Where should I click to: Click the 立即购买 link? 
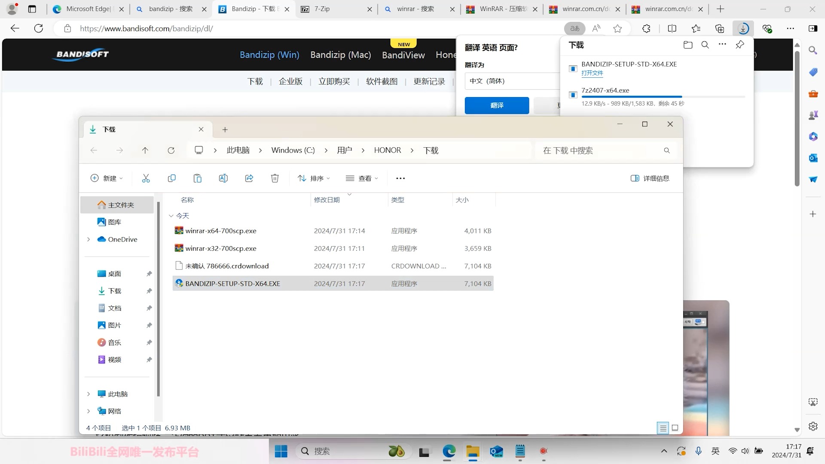click(334, 82)
